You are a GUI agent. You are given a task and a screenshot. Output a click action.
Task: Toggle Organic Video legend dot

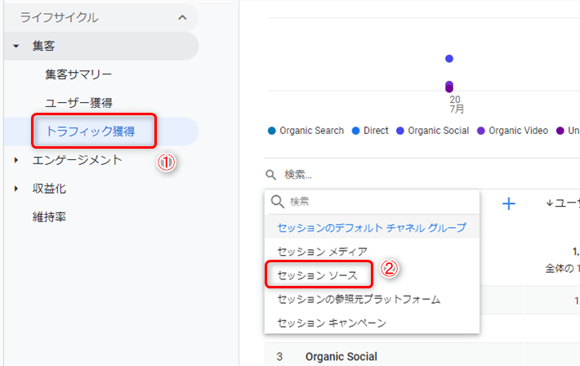tap(481, 131)
